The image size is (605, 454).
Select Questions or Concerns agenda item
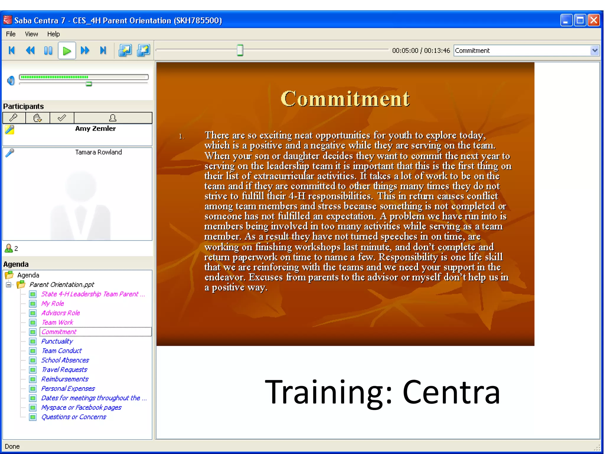74,417
